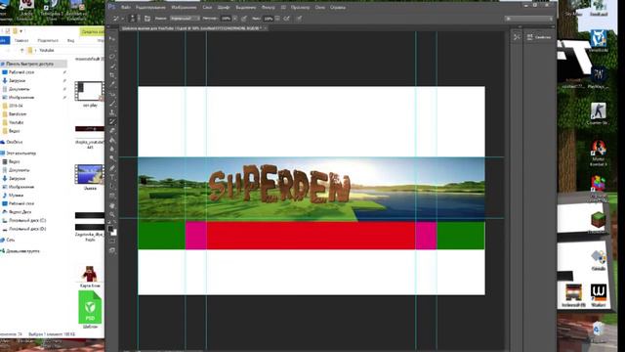The width and height of the screenshot is (625, 352).
Task: Open the Файл menu in Photoshop
Action: [x=126, y=8]
